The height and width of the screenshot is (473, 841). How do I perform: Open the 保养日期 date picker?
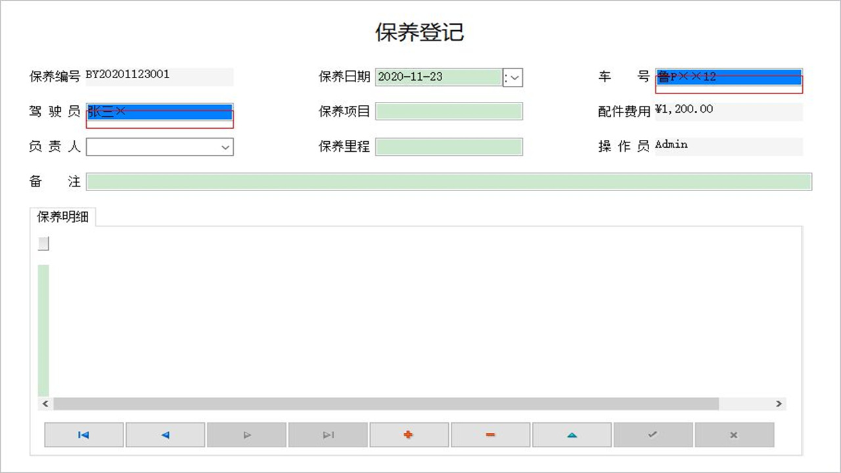(x=513, y=78)
